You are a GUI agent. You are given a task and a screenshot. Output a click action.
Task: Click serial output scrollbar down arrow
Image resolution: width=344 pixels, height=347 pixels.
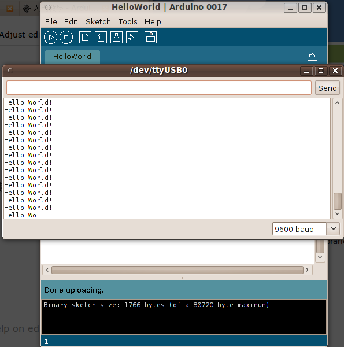click(x=338, y=213)
